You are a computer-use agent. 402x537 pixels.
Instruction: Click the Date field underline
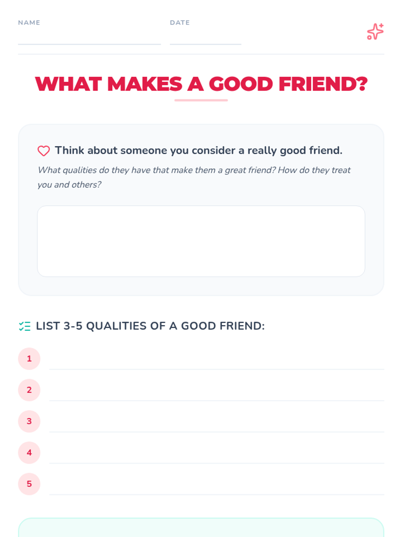click(205, 44)
